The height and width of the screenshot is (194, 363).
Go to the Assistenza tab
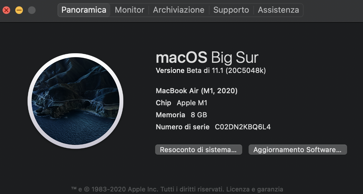278,10
